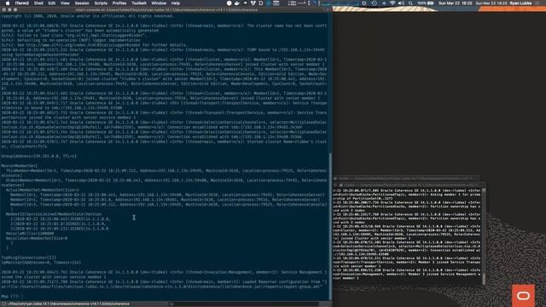
Task: Open the Wi-Fi status menu
Action: 392,3
